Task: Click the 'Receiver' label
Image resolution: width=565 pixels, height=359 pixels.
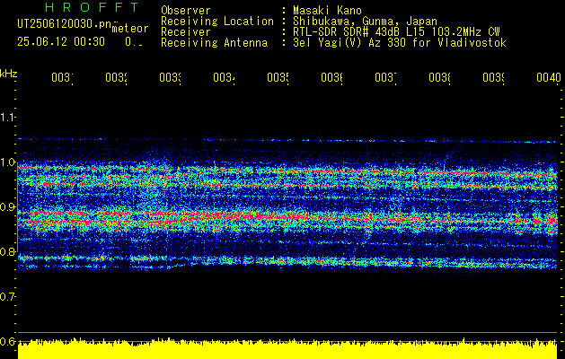Action: pyautogui.click(x=186, y=32)
